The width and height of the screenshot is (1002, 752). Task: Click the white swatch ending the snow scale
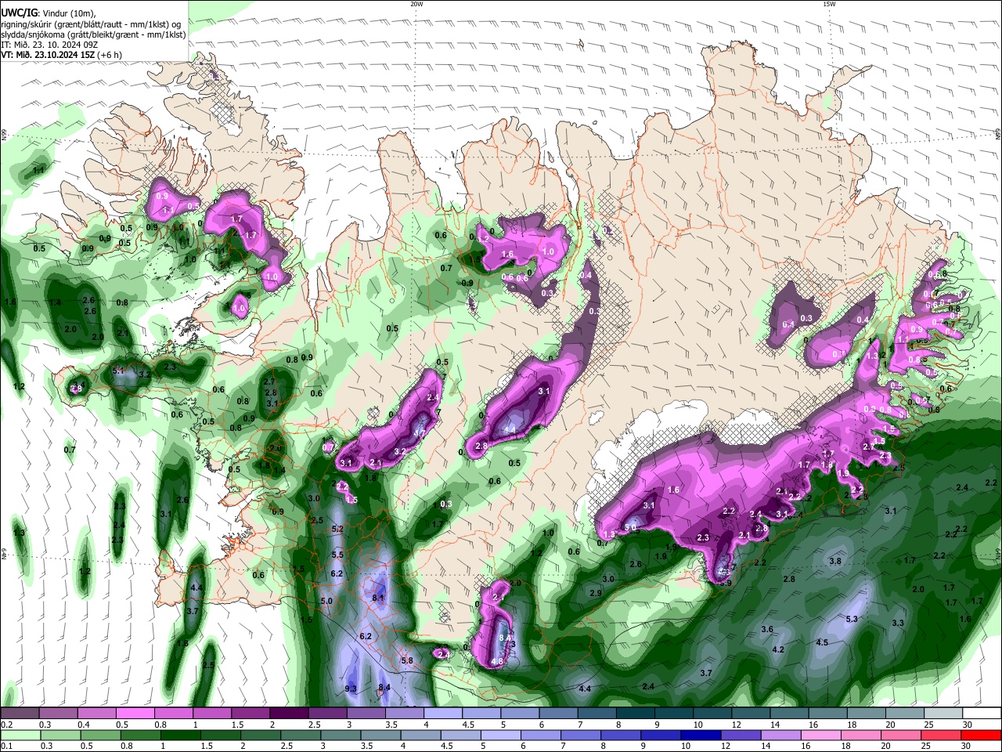[x=982, y=713]
